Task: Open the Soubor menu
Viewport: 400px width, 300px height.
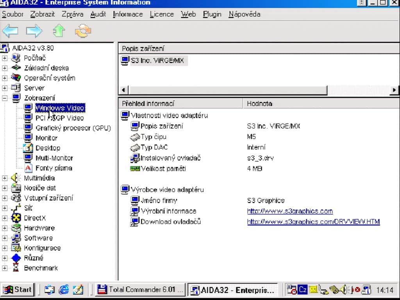Action: (x=12, y=14)
